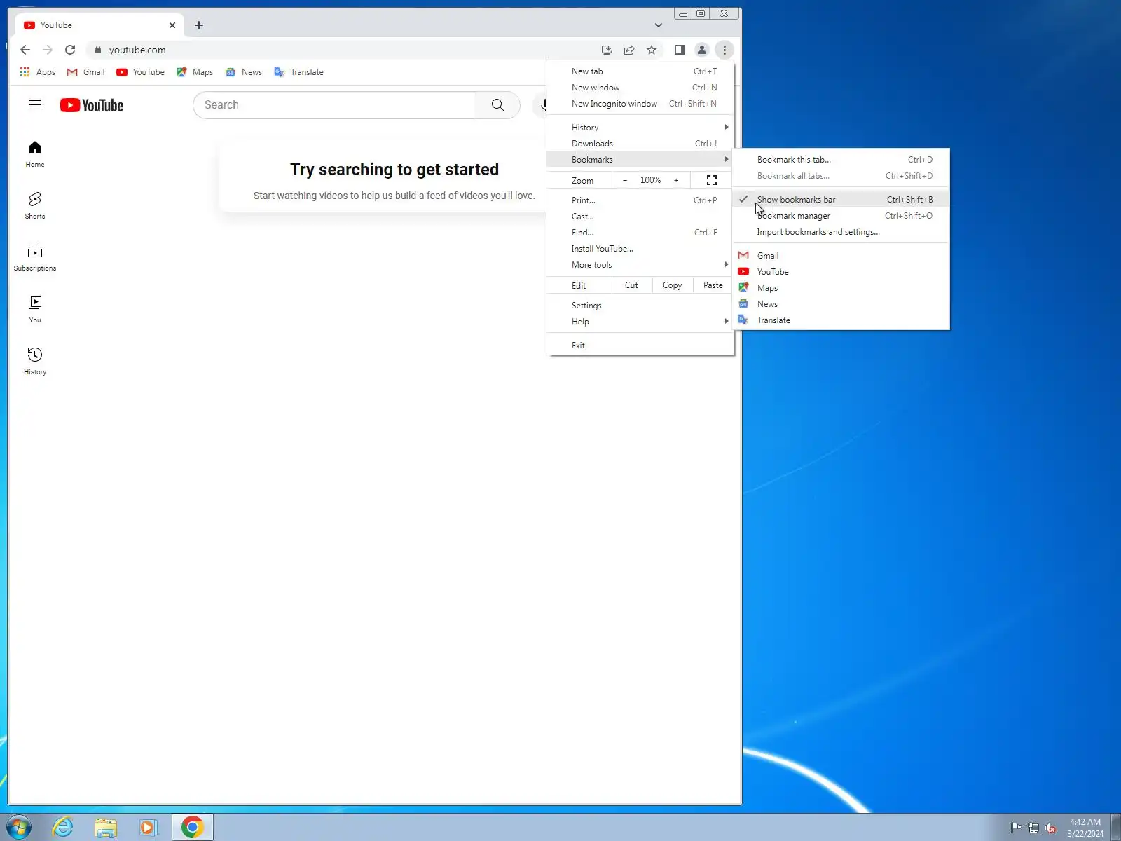Close the YouTube tab

[172, 25]
